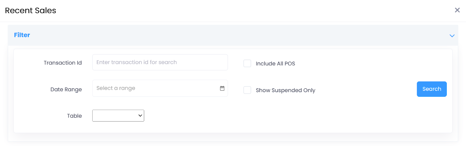This screenshot has width=466, height=146.
Task: Enable the Include All POS checkbox
Action: (247, 64)
